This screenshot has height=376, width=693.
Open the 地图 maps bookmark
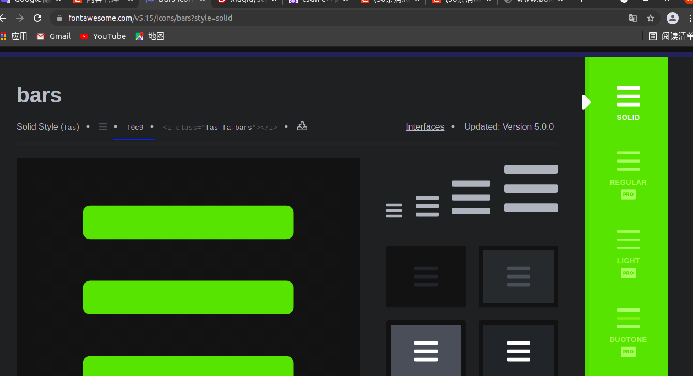click(150, 36)
